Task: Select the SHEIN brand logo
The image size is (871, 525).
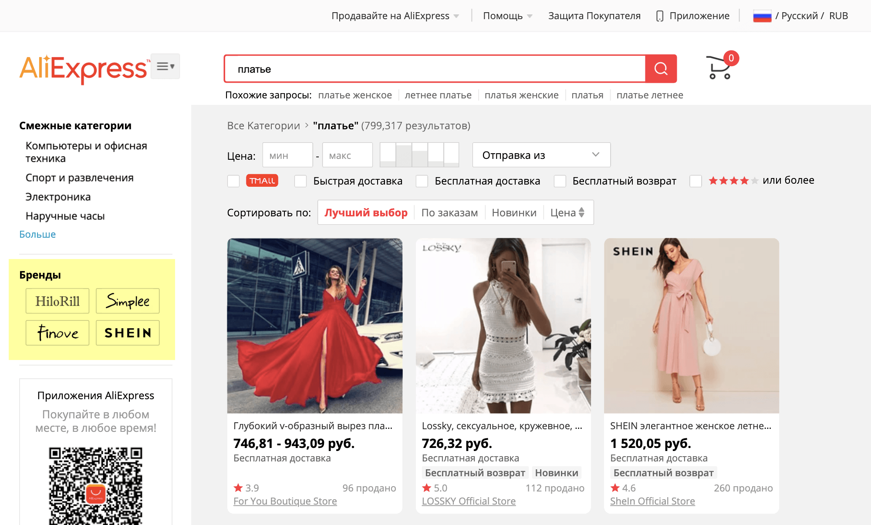Action: click(128, 333)
